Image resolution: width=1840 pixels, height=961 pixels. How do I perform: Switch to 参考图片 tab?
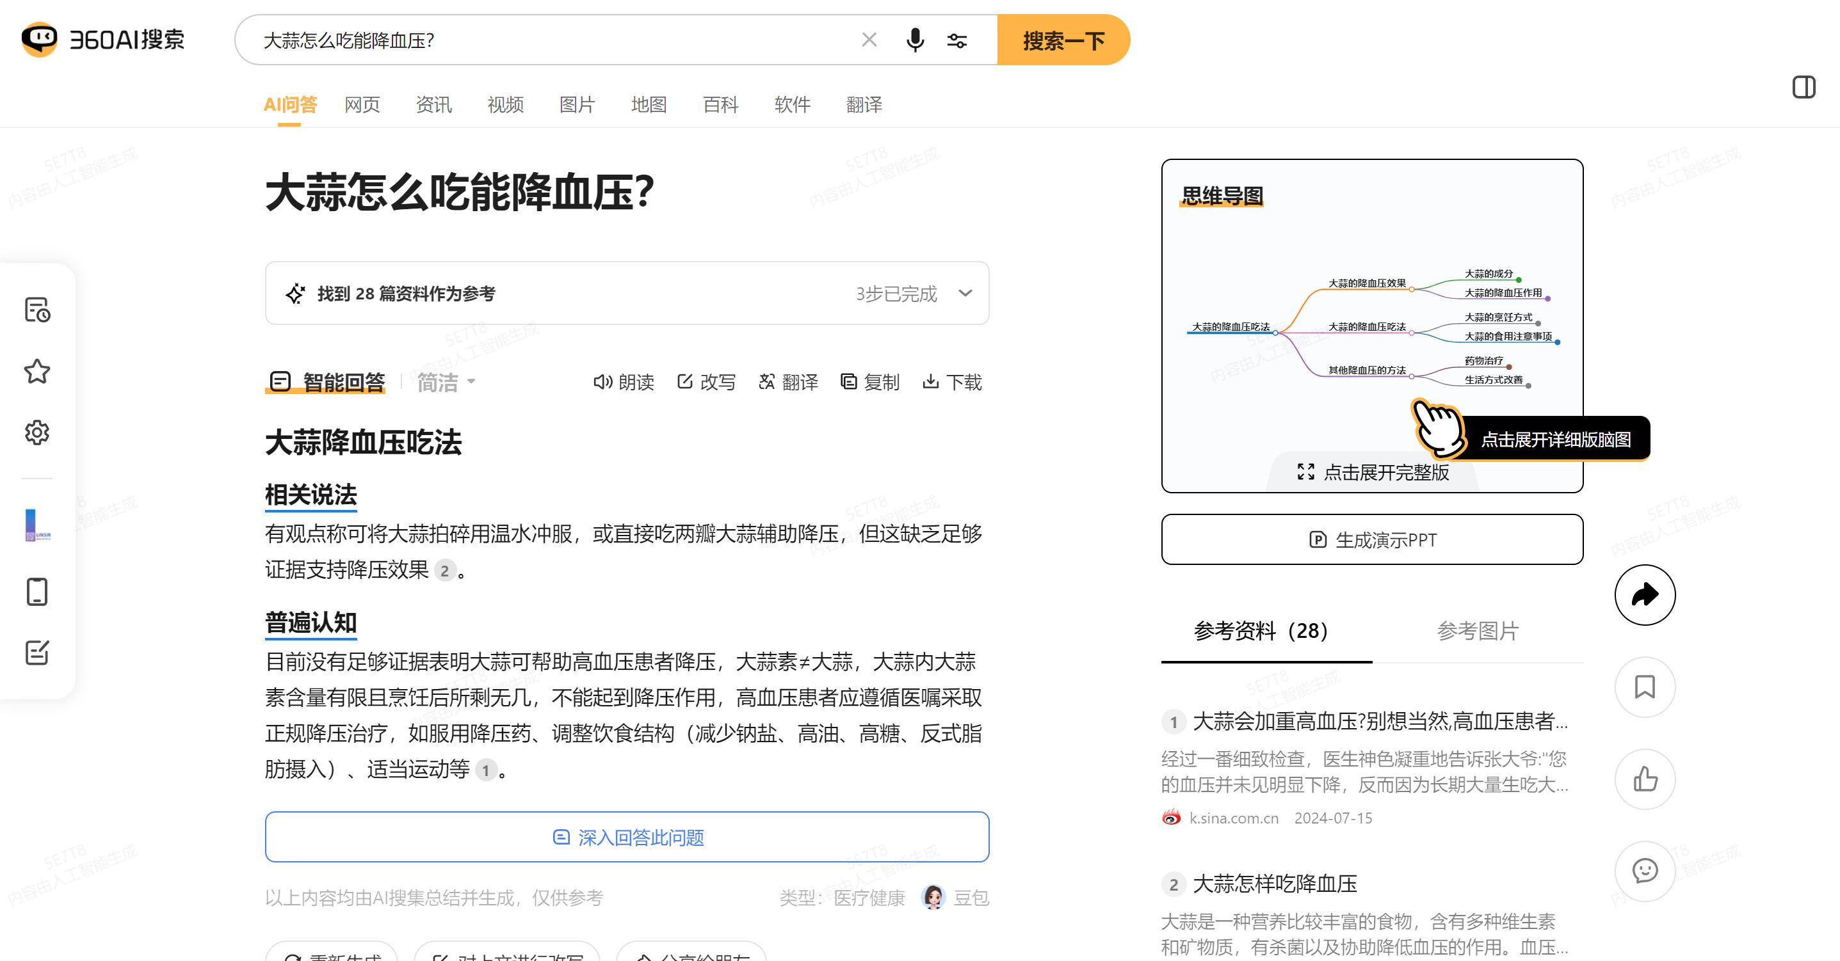1477,630
